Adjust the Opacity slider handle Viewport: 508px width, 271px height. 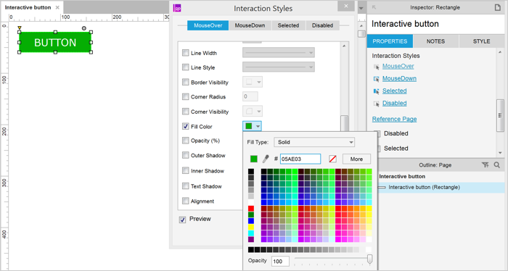[369, 259]
